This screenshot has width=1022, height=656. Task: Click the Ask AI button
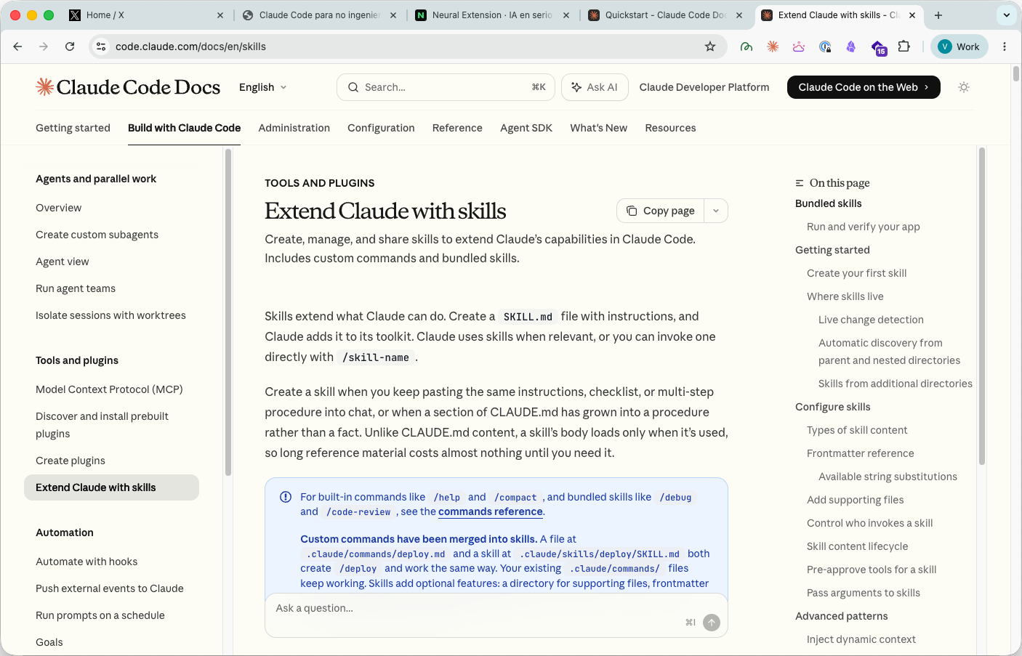[595, 87]
